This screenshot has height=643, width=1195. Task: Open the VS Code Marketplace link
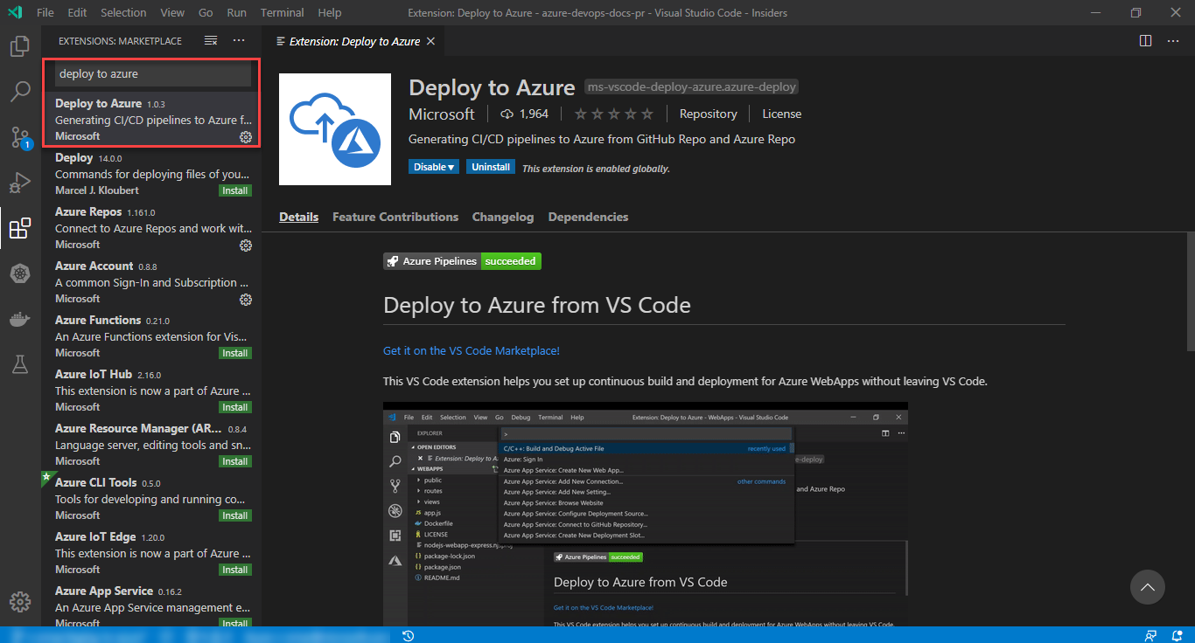tap(471, 349)
